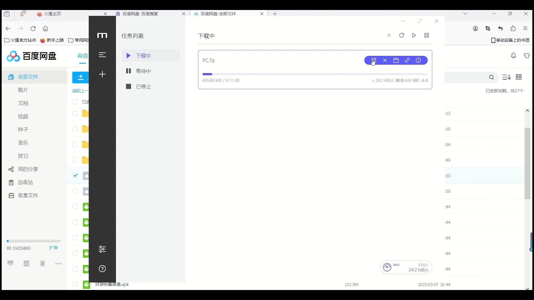Open the Firefox application menu
534x300 pixels.
[x=525, y=28]
